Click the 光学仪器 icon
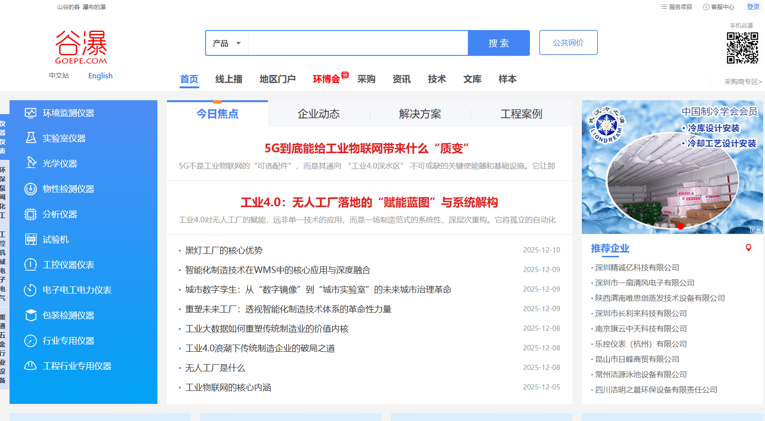Screen dimensions: 765x421 pos(31,163)
